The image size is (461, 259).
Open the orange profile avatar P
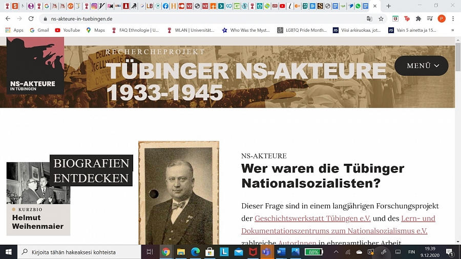click(x=442, y=18)
